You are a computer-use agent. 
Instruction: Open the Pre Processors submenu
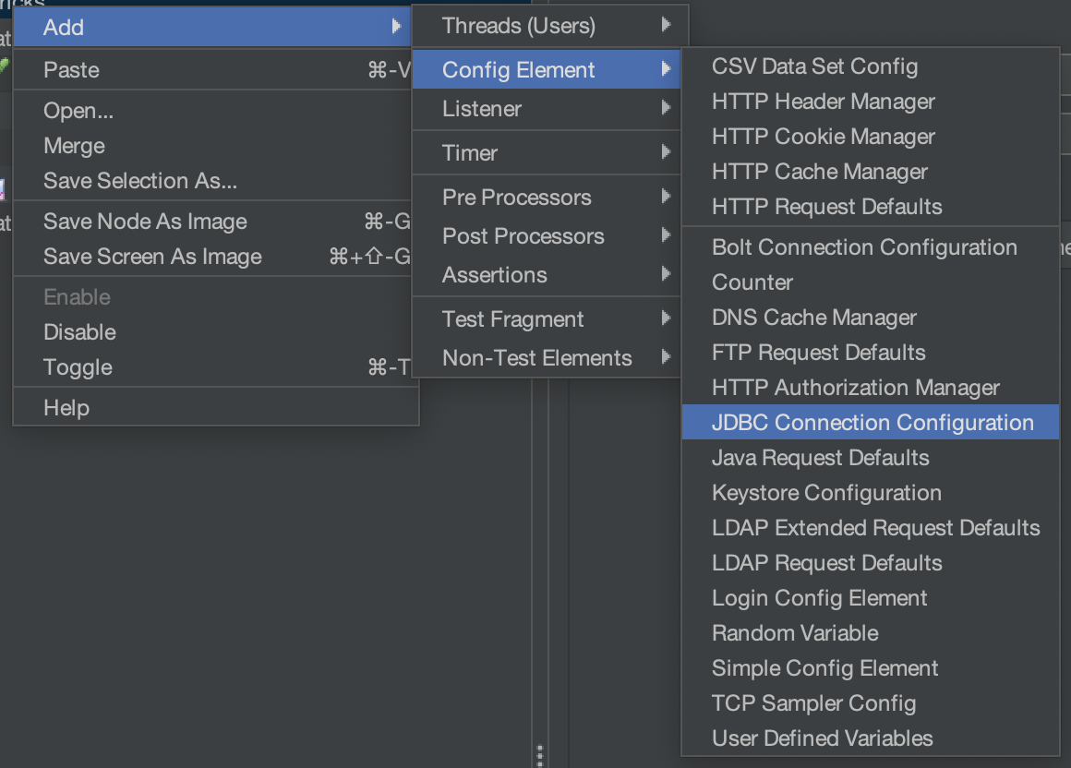547,197
